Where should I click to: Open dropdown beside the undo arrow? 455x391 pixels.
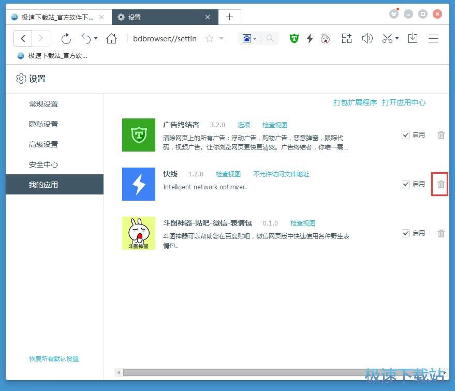(96, 38)
